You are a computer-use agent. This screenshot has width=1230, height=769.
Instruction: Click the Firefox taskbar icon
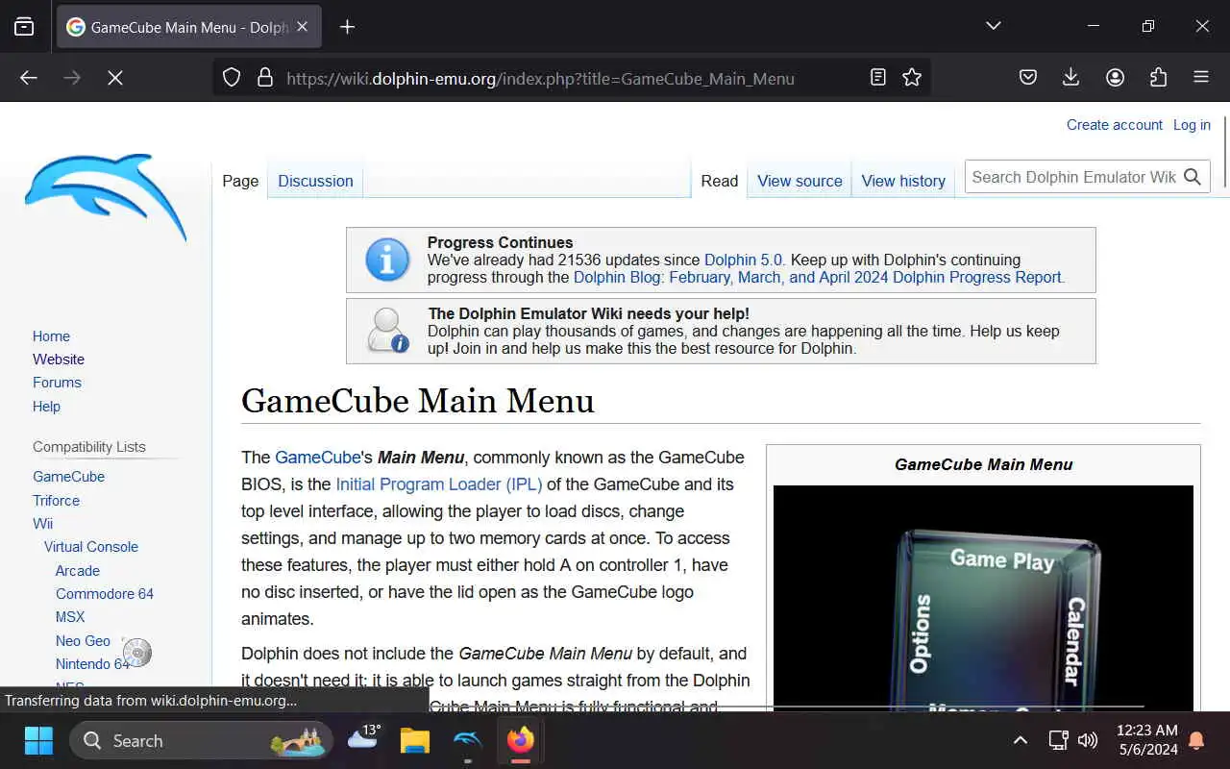(520, 740)
